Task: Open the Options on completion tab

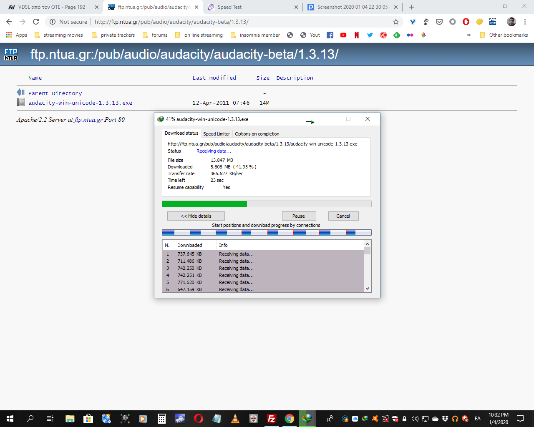Action: pos(257,134)
